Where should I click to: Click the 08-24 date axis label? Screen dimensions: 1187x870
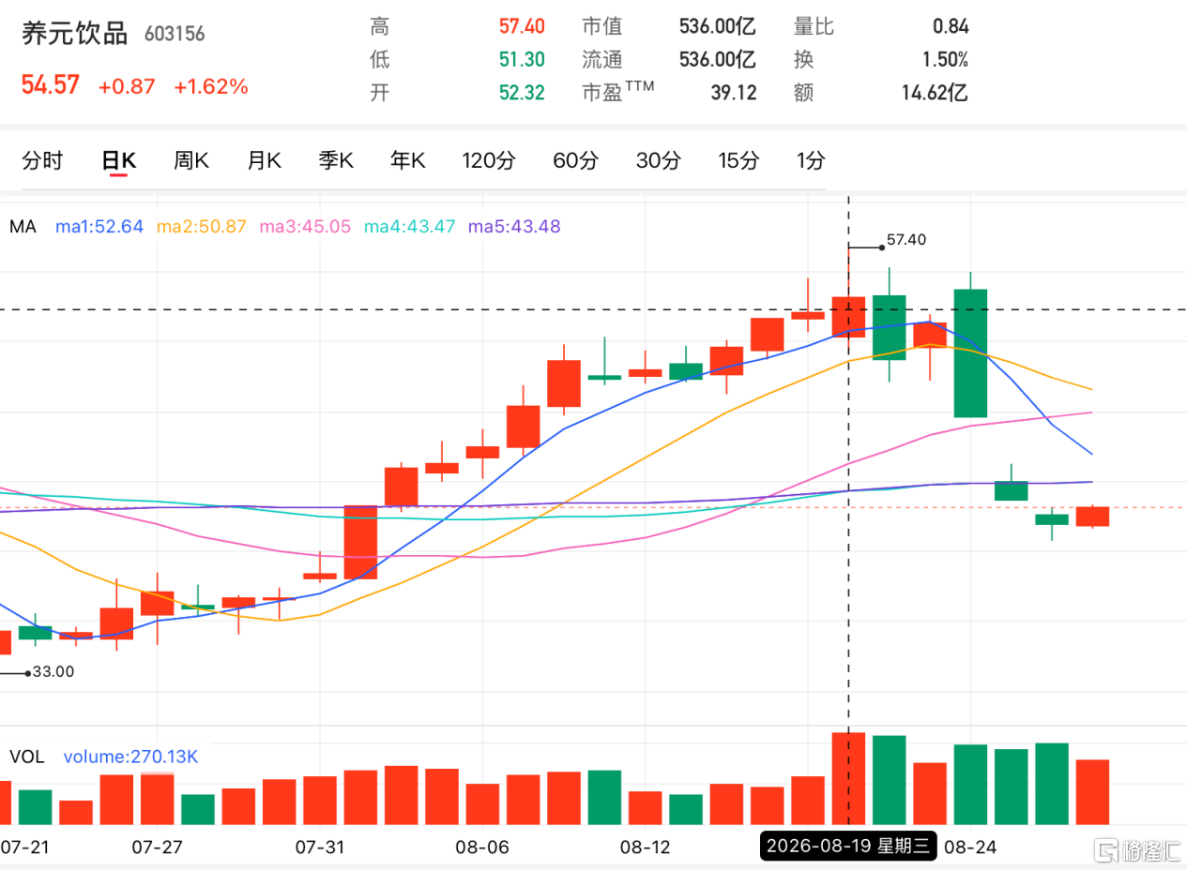pyautogui.click(x=968, y=847)
